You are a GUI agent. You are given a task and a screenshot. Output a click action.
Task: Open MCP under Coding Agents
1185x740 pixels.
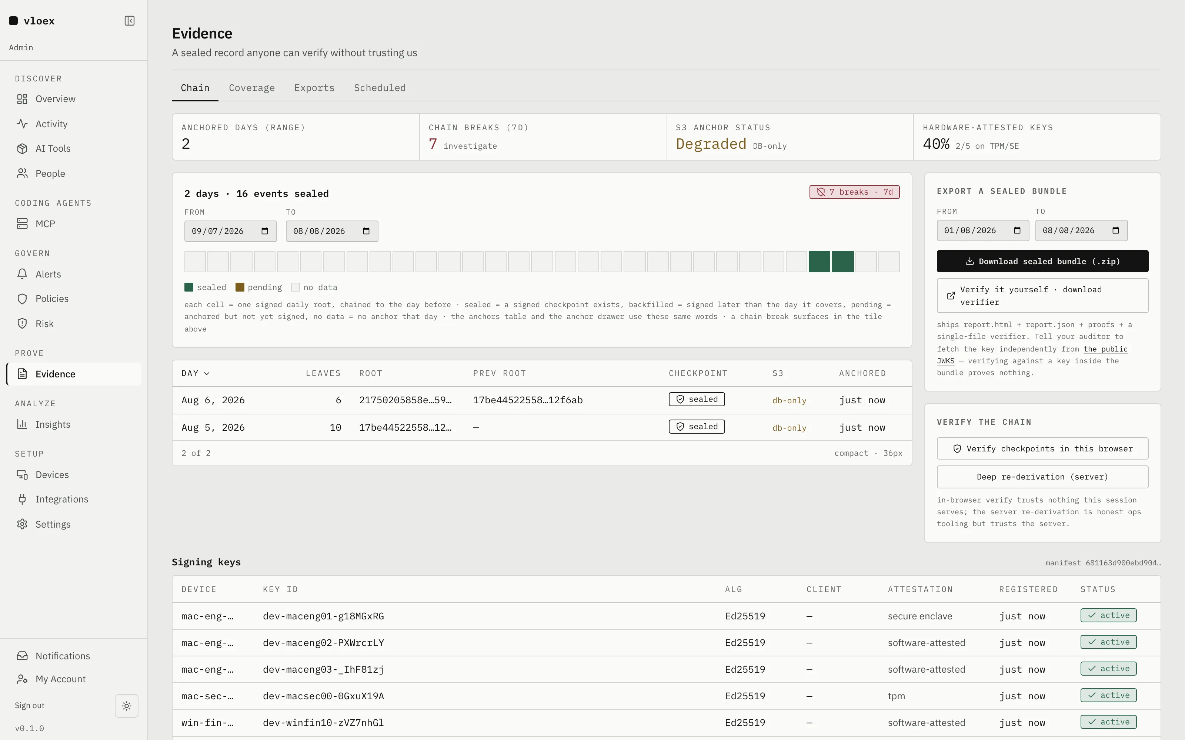[74, 223]
